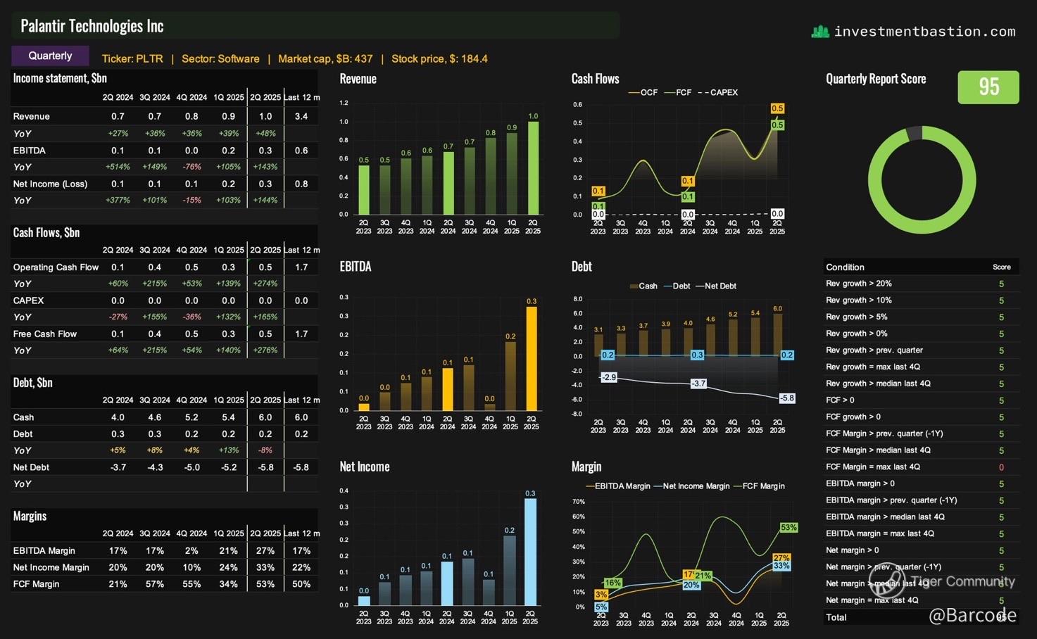Toggle the OCF legend in Cash Flows
This screenshot has width=1037, height=639.
(x=643, y=92)
